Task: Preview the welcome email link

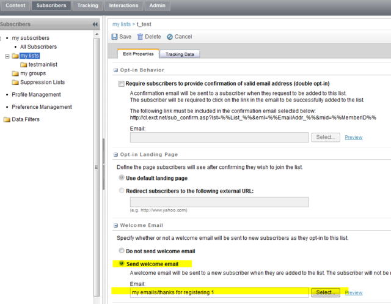Action: 354,293
